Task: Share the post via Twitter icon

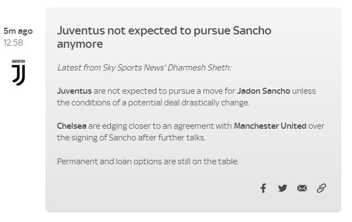Action: click(x=282, y=188)
